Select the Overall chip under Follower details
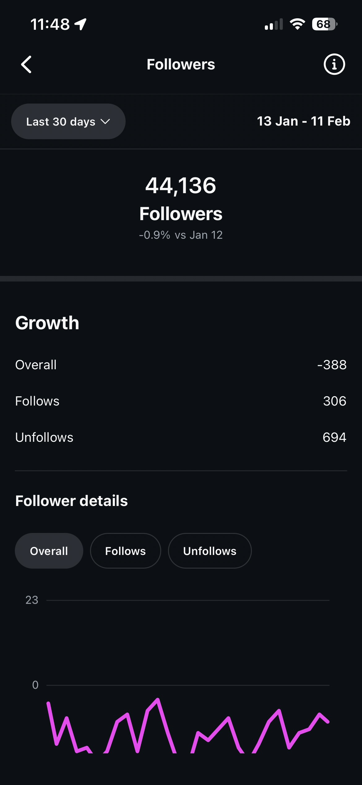 point(49,551)
